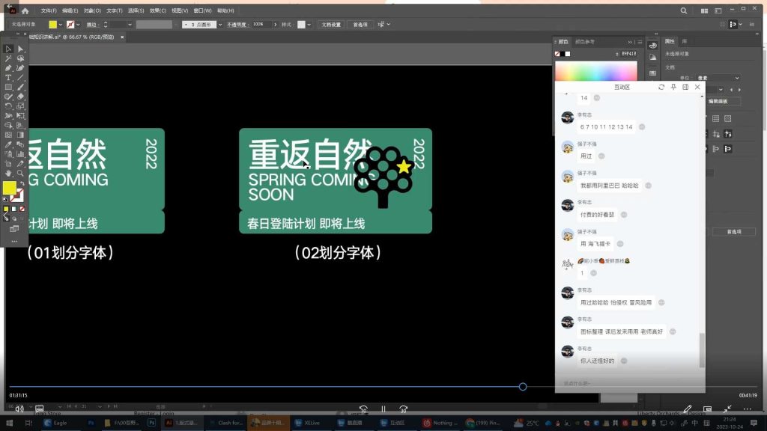Open the 编辑(E) menu
This screenshot has width=767, height=431.
[x=70, y=10]
